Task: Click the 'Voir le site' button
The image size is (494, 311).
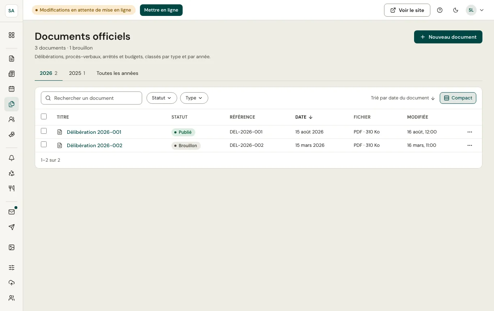Action: coord(407,10)
